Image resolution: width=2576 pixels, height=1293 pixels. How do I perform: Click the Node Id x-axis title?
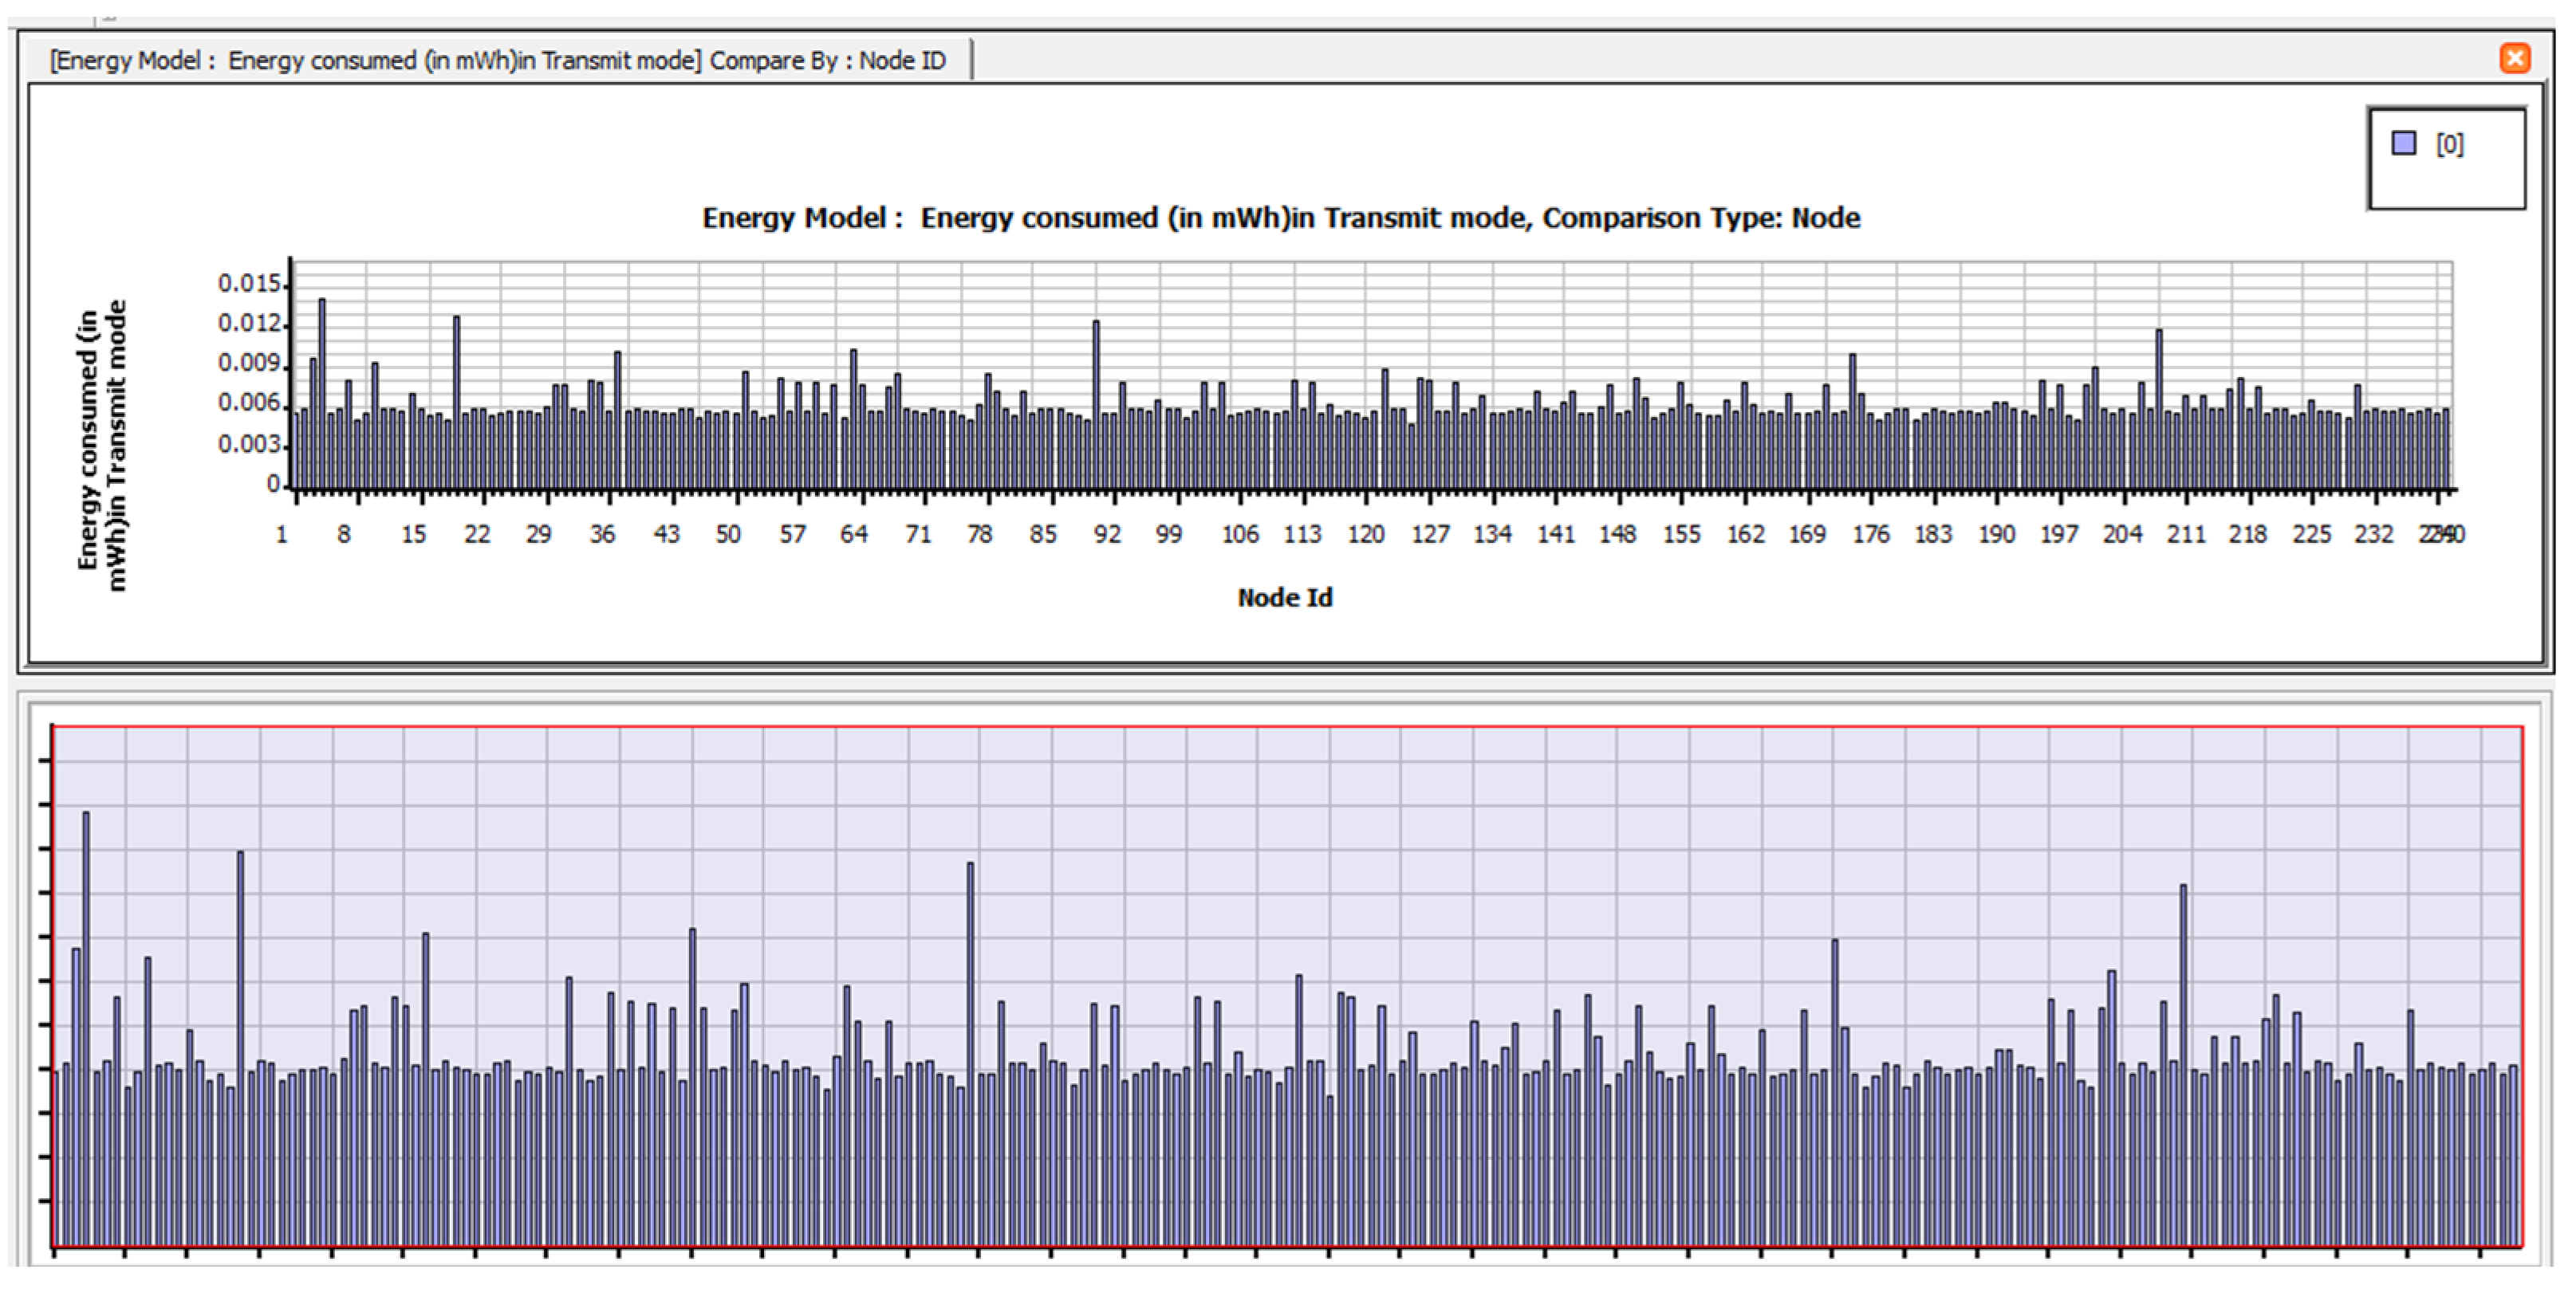[x=1284, y=598]
